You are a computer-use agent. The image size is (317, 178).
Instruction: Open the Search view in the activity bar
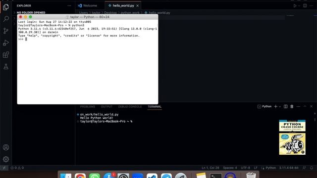coord(6,19)
